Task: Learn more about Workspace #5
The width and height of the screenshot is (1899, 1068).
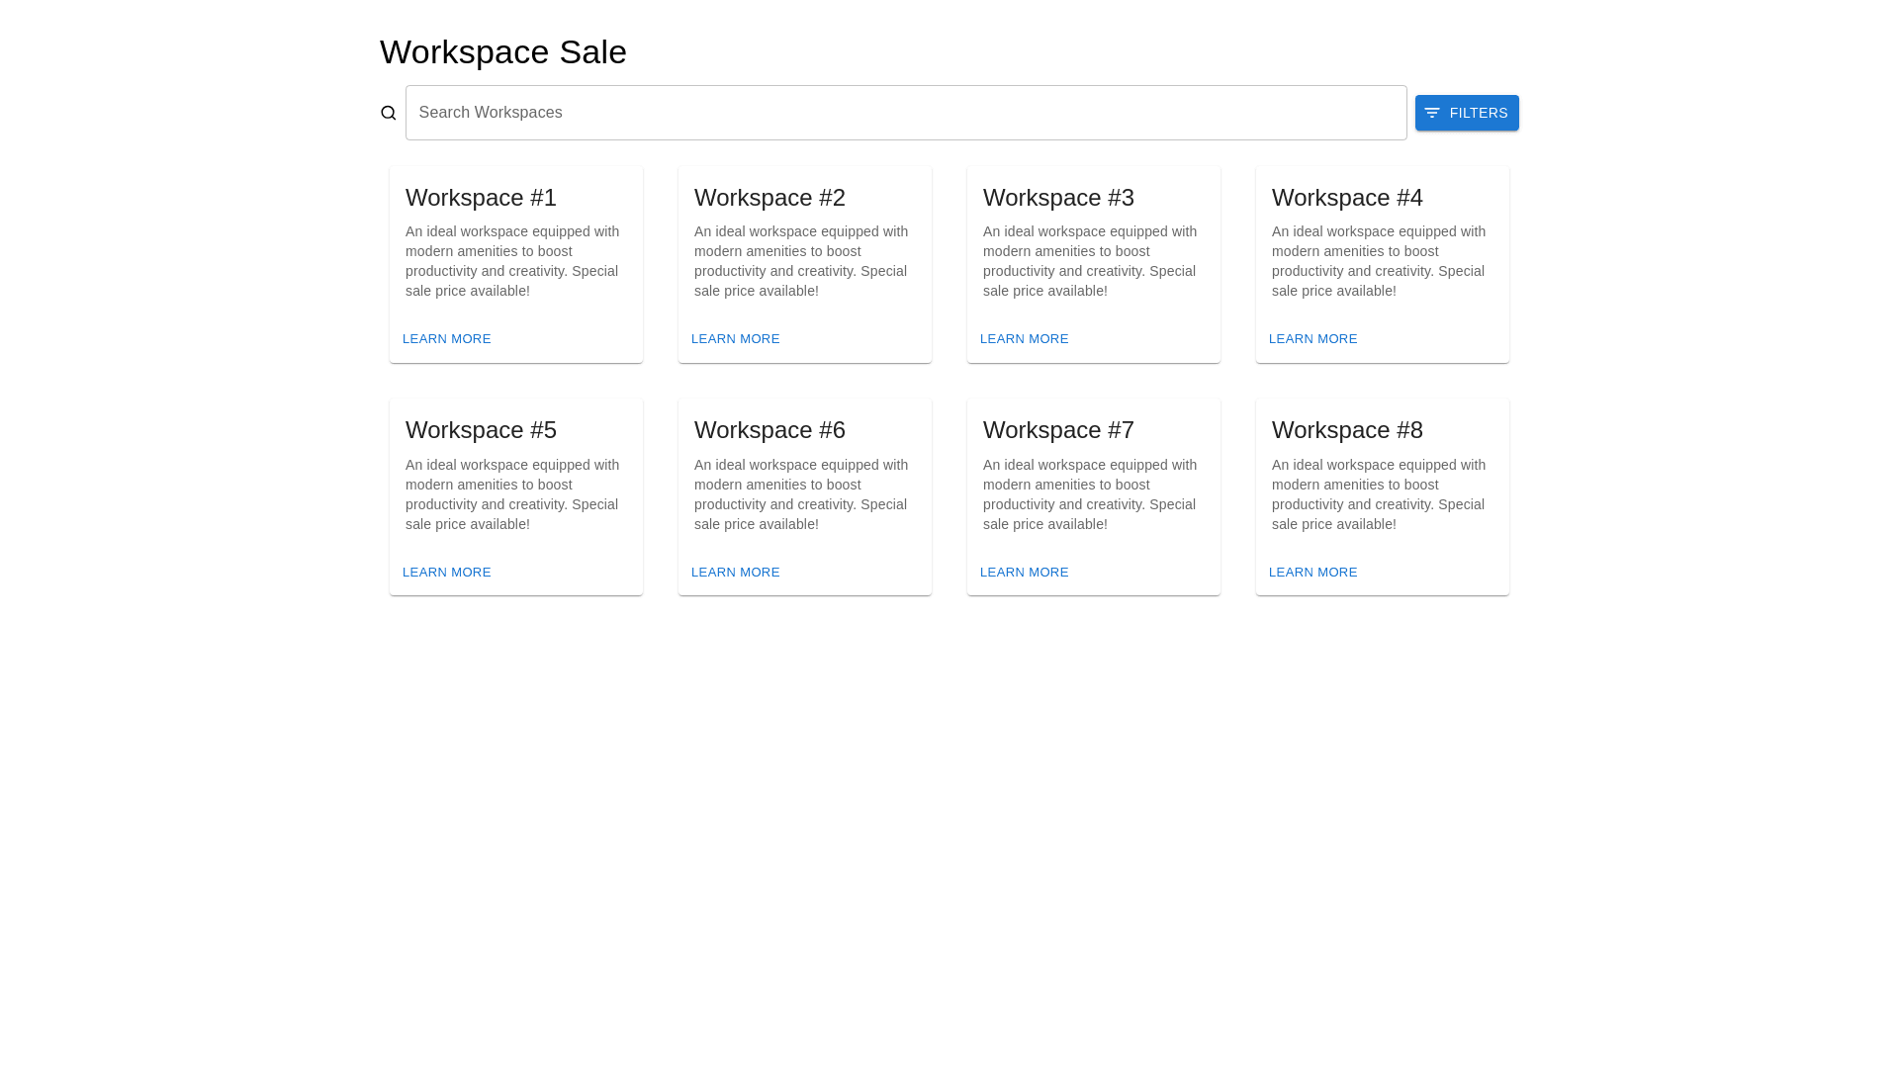Action: [x=446, y=573]
